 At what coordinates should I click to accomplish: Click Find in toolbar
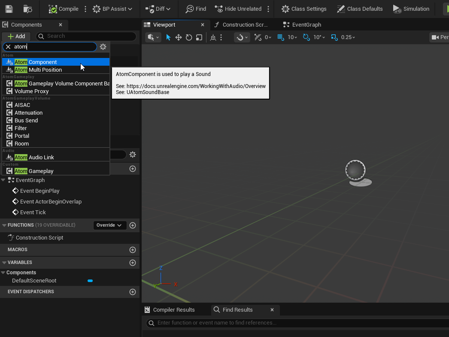click(196, 9)
